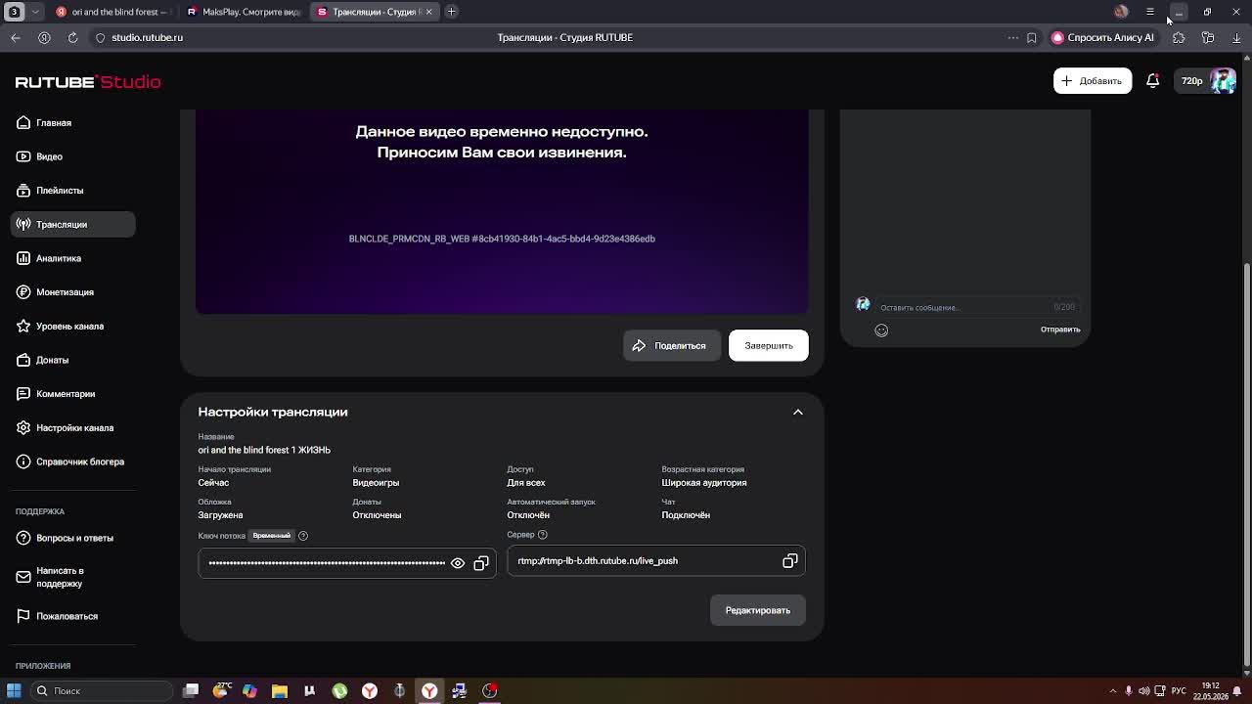Screen dimensions: 1252x704
Task: Open the notifications bell
Action: [1152, 81]
